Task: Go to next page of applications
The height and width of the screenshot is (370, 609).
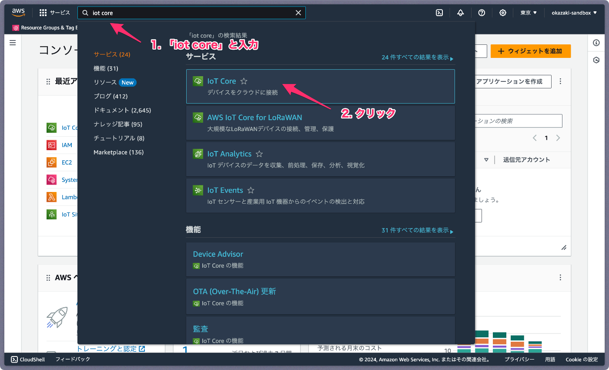Action: click(558, 138)
